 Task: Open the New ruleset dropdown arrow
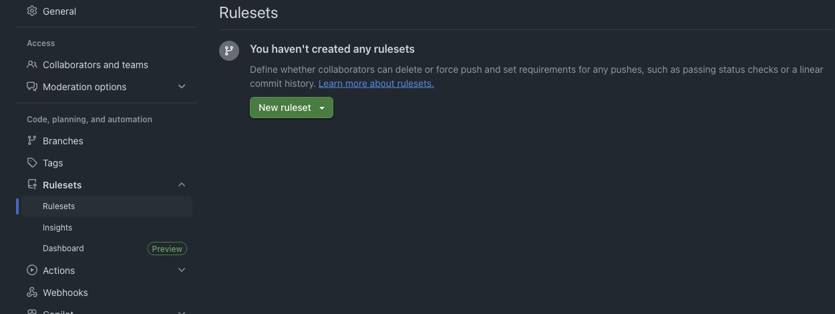pos(322,108)
